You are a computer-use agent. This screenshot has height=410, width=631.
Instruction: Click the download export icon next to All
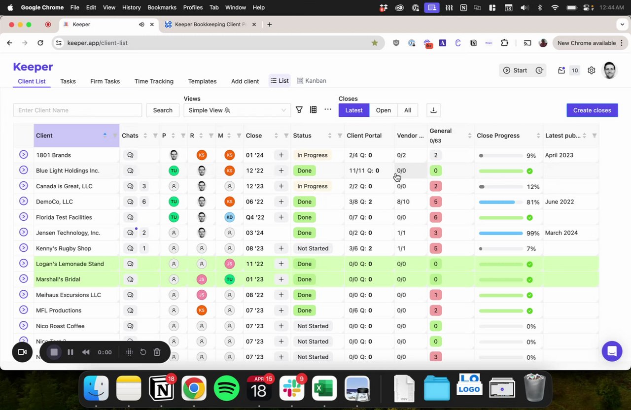(x=433, y=110)
